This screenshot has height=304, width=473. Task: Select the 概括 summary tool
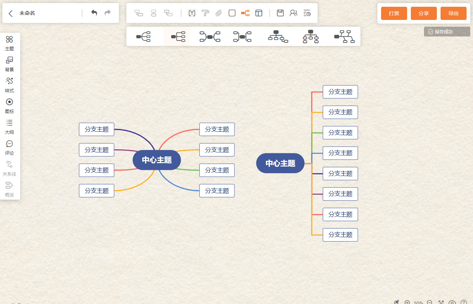tap(9, 189)
